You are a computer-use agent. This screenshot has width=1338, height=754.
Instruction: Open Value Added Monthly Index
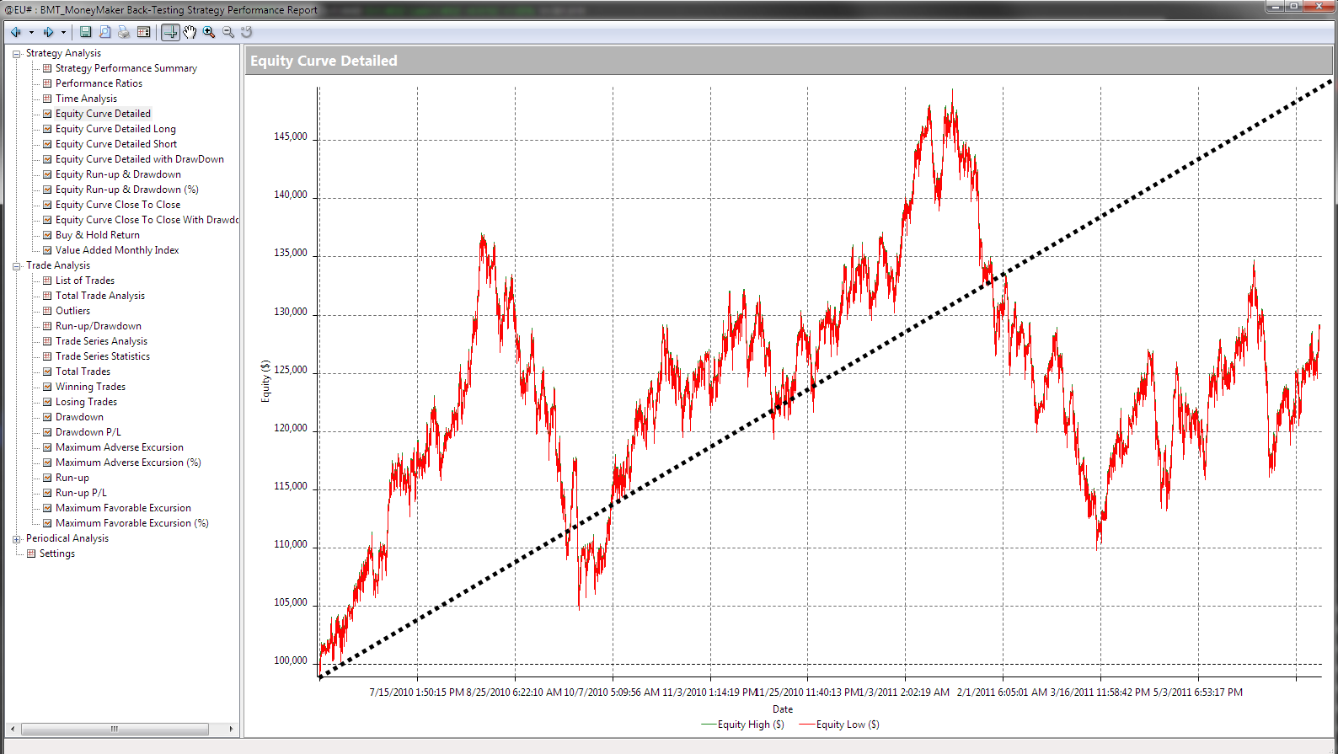pos(117,250)
